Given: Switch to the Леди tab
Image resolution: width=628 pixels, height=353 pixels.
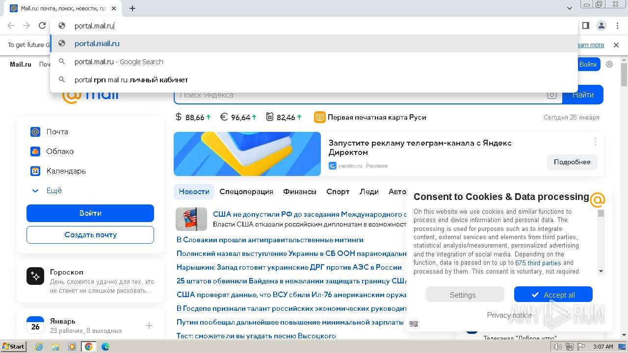Looking at the screenshot, I should point(369,192).
